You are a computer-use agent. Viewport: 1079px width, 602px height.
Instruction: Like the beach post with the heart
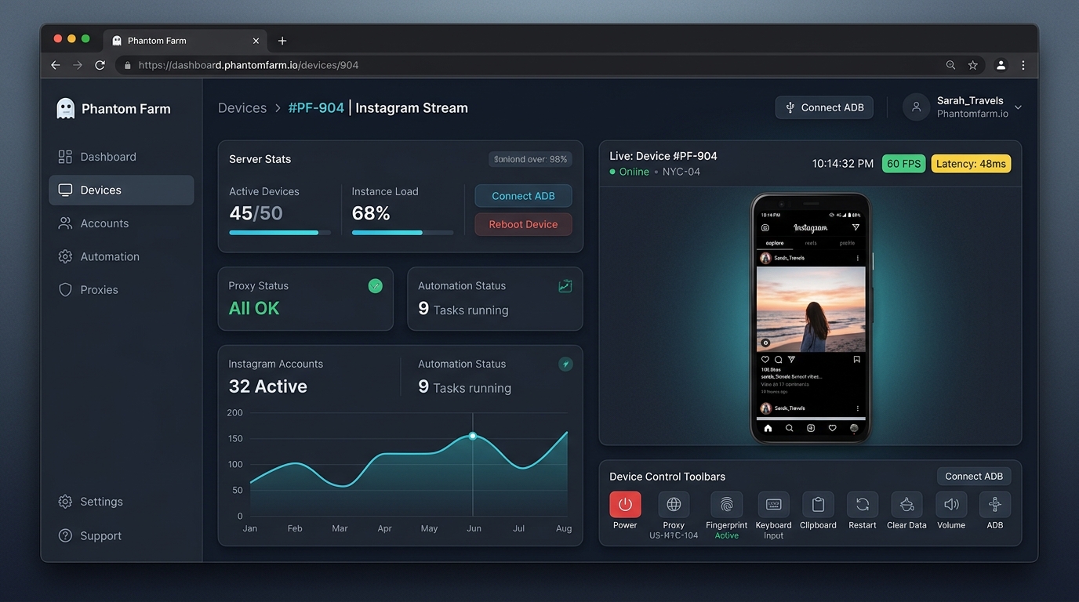[x=766, y=360]
